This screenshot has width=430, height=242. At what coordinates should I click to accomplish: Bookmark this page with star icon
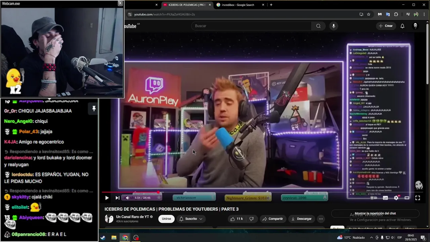(369, 14)
